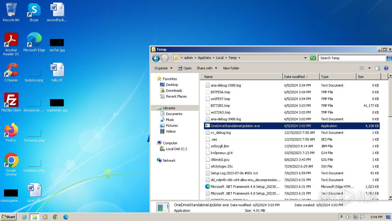
Task: Open the Organize dropdown menu
Action: click(163, 68)
